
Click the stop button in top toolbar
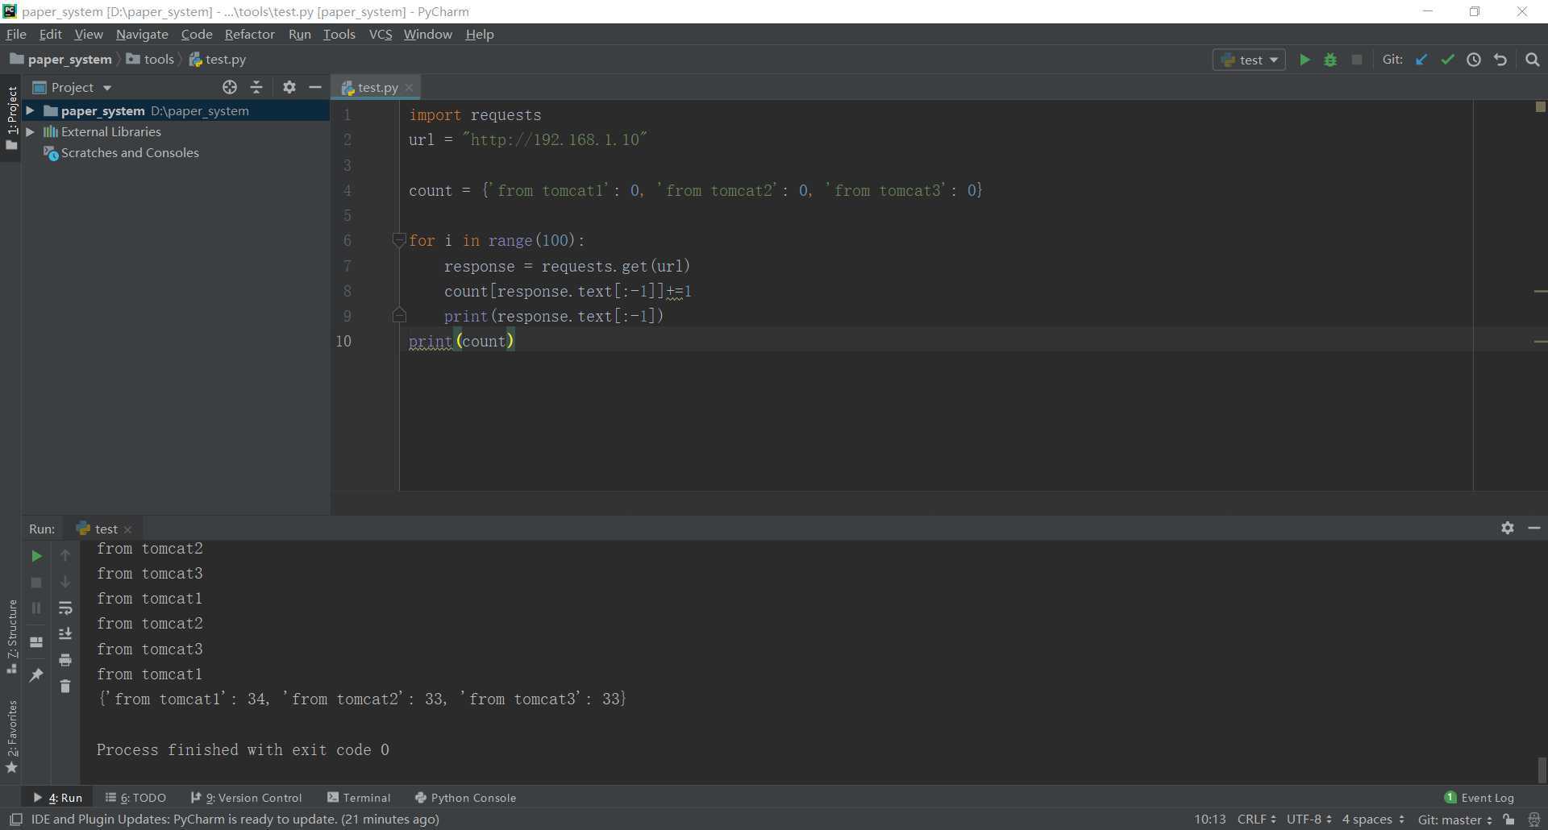[1357, 60]
